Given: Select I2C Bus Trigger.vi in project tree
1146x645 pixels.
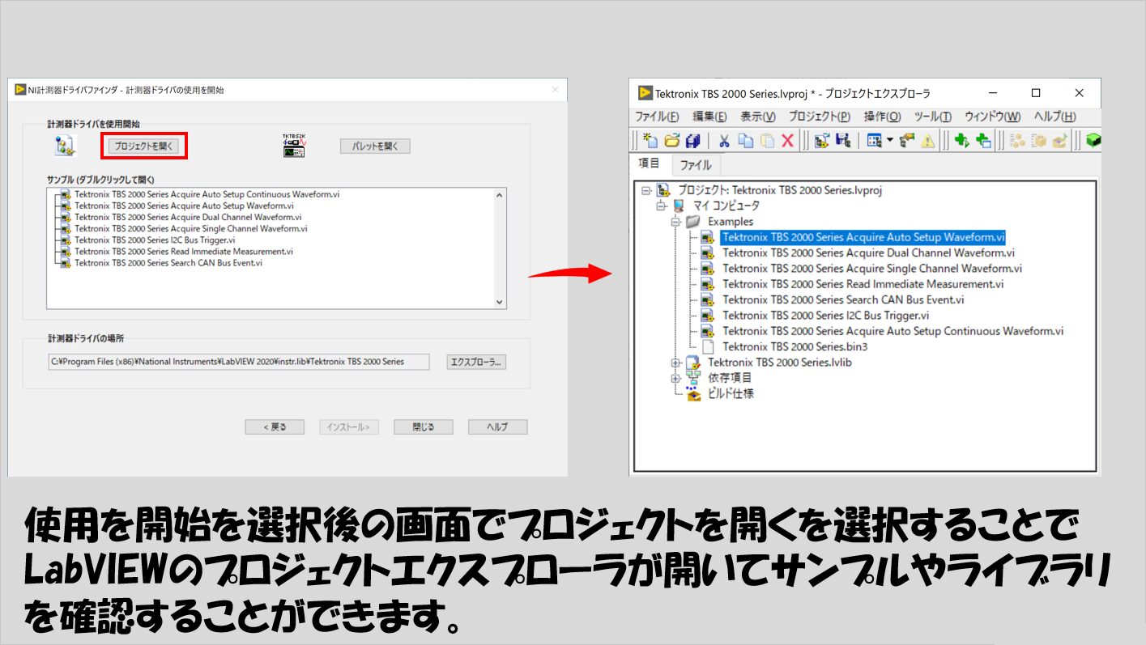Looking at the screenshot, I should point(826,316).
